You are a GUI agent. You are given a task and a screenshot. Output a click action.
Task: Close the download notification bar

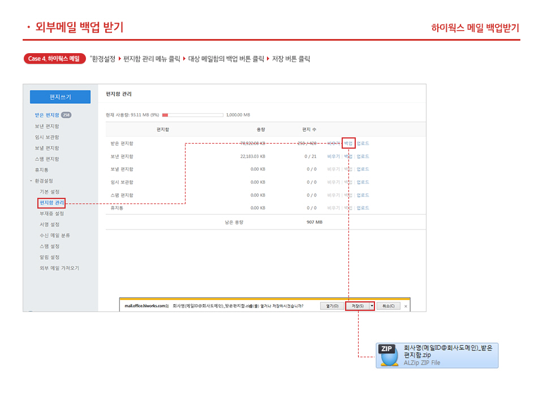[x=406, y=306]
